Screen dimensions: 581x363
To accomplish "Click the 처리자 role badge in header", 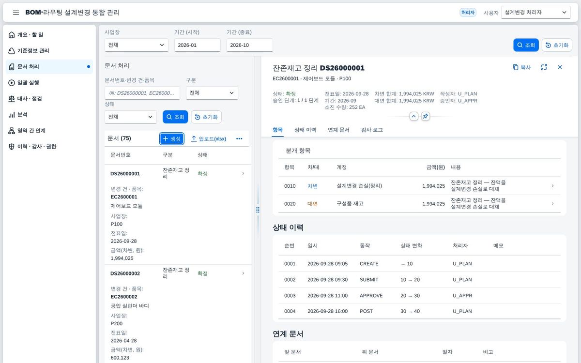I will coord(468,13).
